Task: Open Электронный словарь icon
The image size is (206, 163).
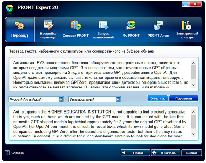Action: (186, 25)
